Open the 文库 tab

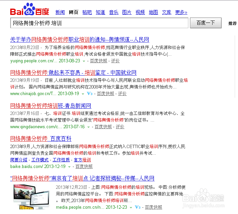(167, 12)
